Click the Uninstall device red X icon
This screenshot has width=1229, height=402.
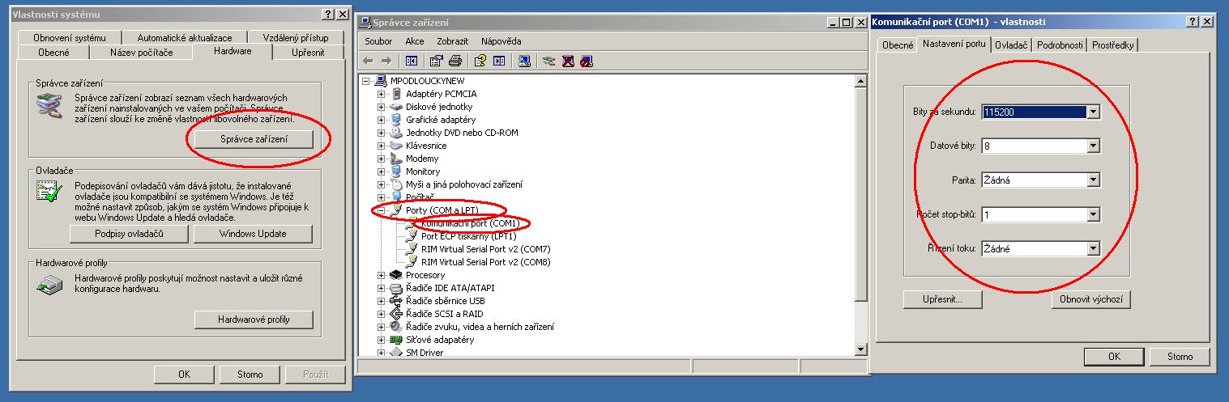coord(568,61)
